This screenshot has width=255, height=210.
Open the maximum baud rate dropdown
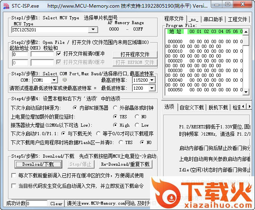tap(151, 80)
